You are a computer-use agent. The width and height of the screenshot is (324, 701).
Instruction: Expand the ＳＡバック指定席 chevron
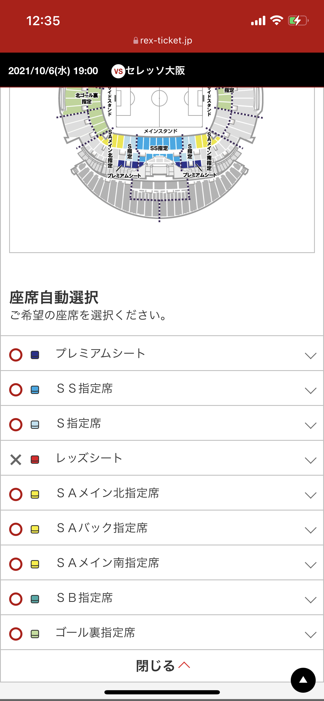pyautogui.click(x=310, y=530)
